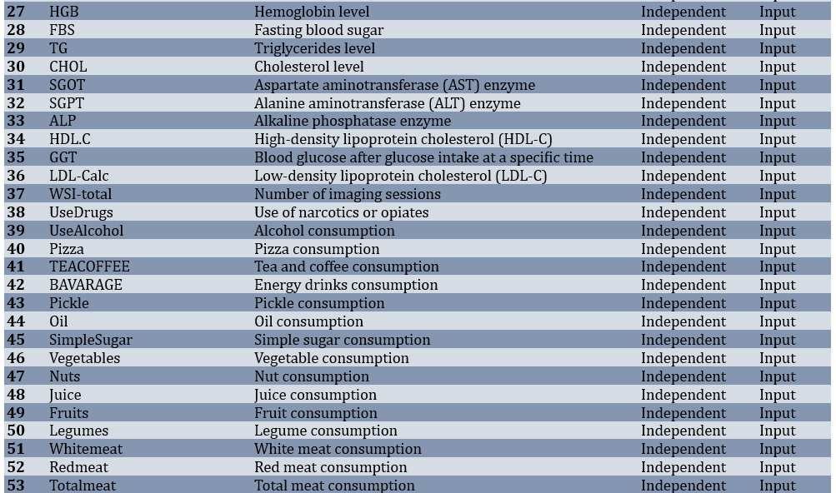Screen dimensions: 836x493
Task: Select the HDL.C variable name
Action: point(70,139)
